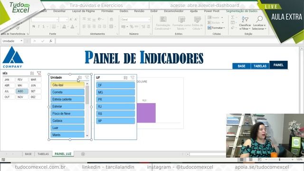Open the Desenvolvedor ribbon tab

pos(173,11)
